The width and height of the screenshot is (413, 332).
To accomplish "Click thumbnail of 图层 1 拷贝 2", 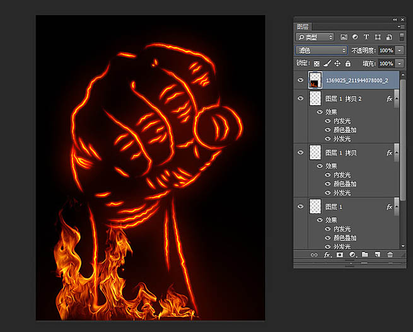I will coord(315,98).
